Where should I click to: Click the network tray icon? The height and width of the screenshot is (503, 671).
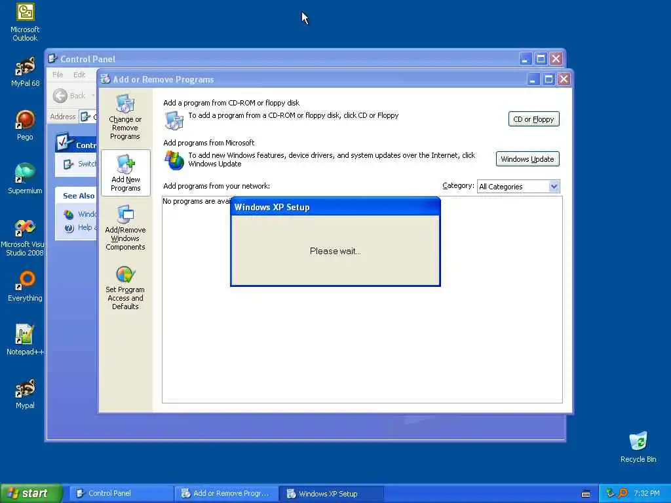coord(610,494)
